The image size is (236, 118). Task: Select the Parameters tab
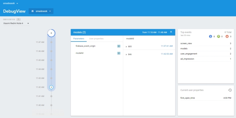coord(79,39)
